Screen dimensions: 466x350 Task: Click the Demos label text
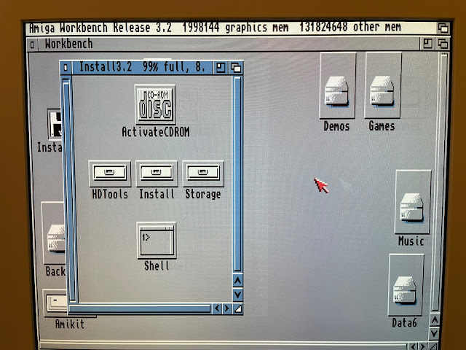336,126
